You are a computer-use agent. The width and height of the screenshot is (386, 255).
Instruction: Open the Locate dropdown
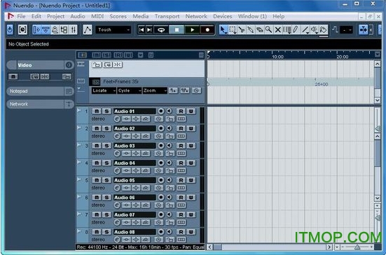click(x=104, y=91)
